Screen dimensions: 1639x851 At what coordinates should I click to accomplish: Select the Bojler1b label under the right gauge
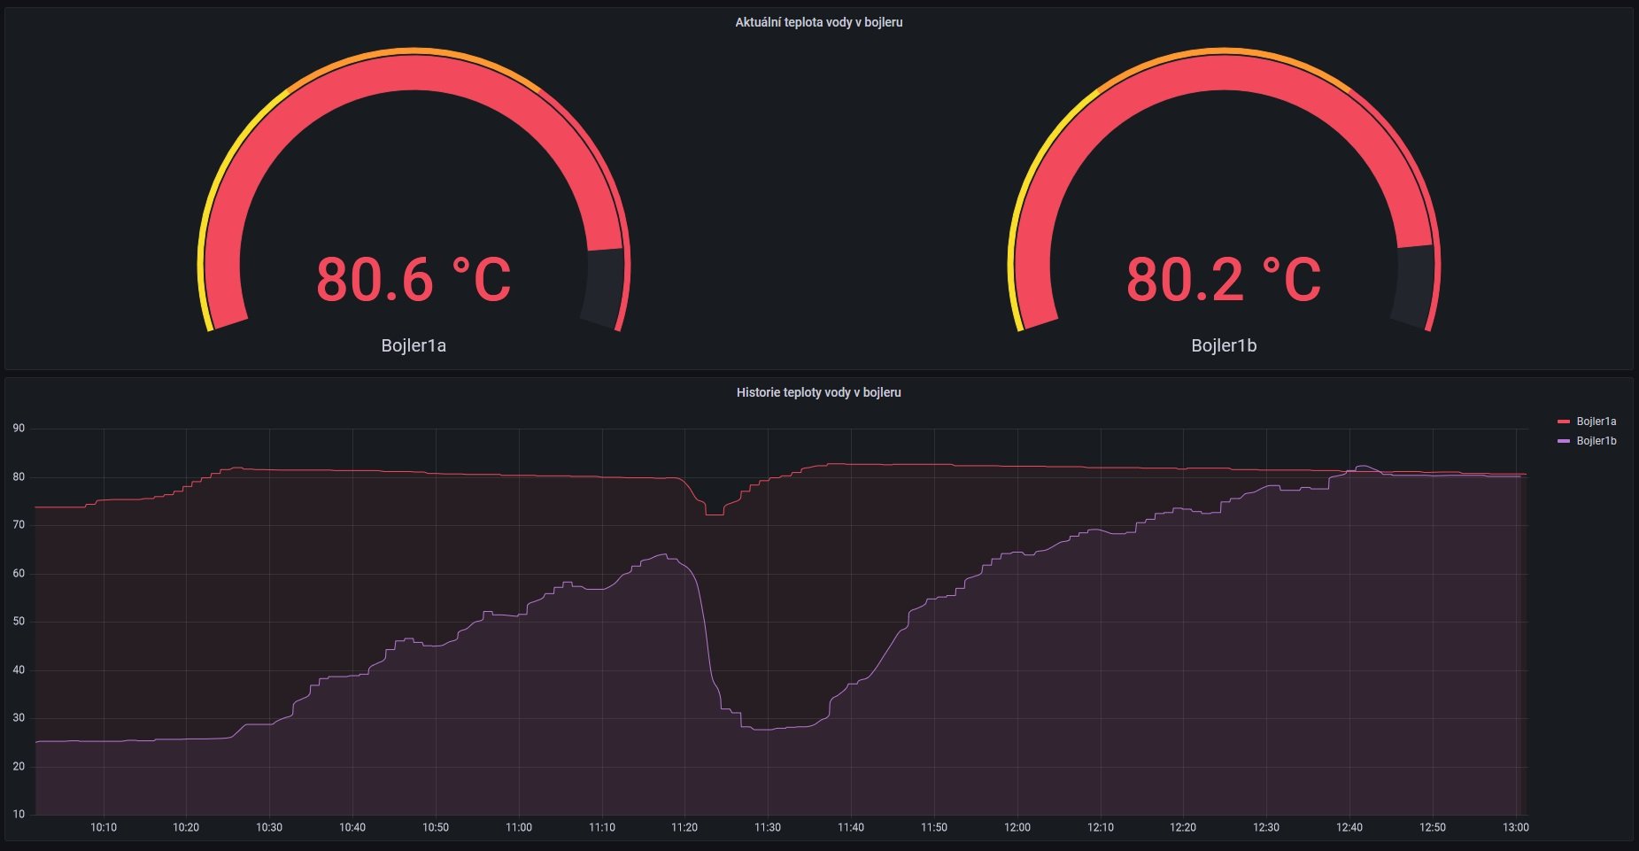click(x=1223, y=345)
